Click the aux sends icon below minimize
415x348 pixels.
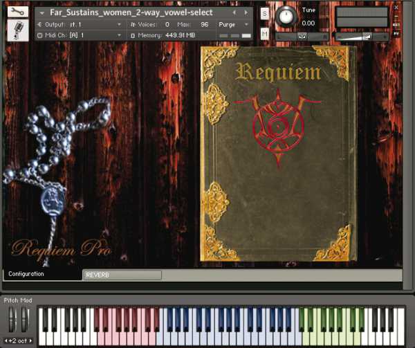tap(396, 25)
